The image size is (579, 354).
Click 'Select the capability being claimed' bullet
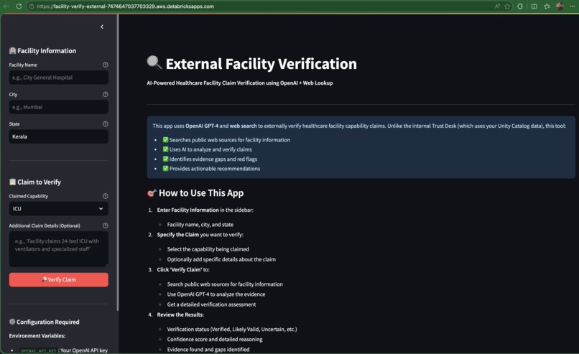click(x=208, y=249)
